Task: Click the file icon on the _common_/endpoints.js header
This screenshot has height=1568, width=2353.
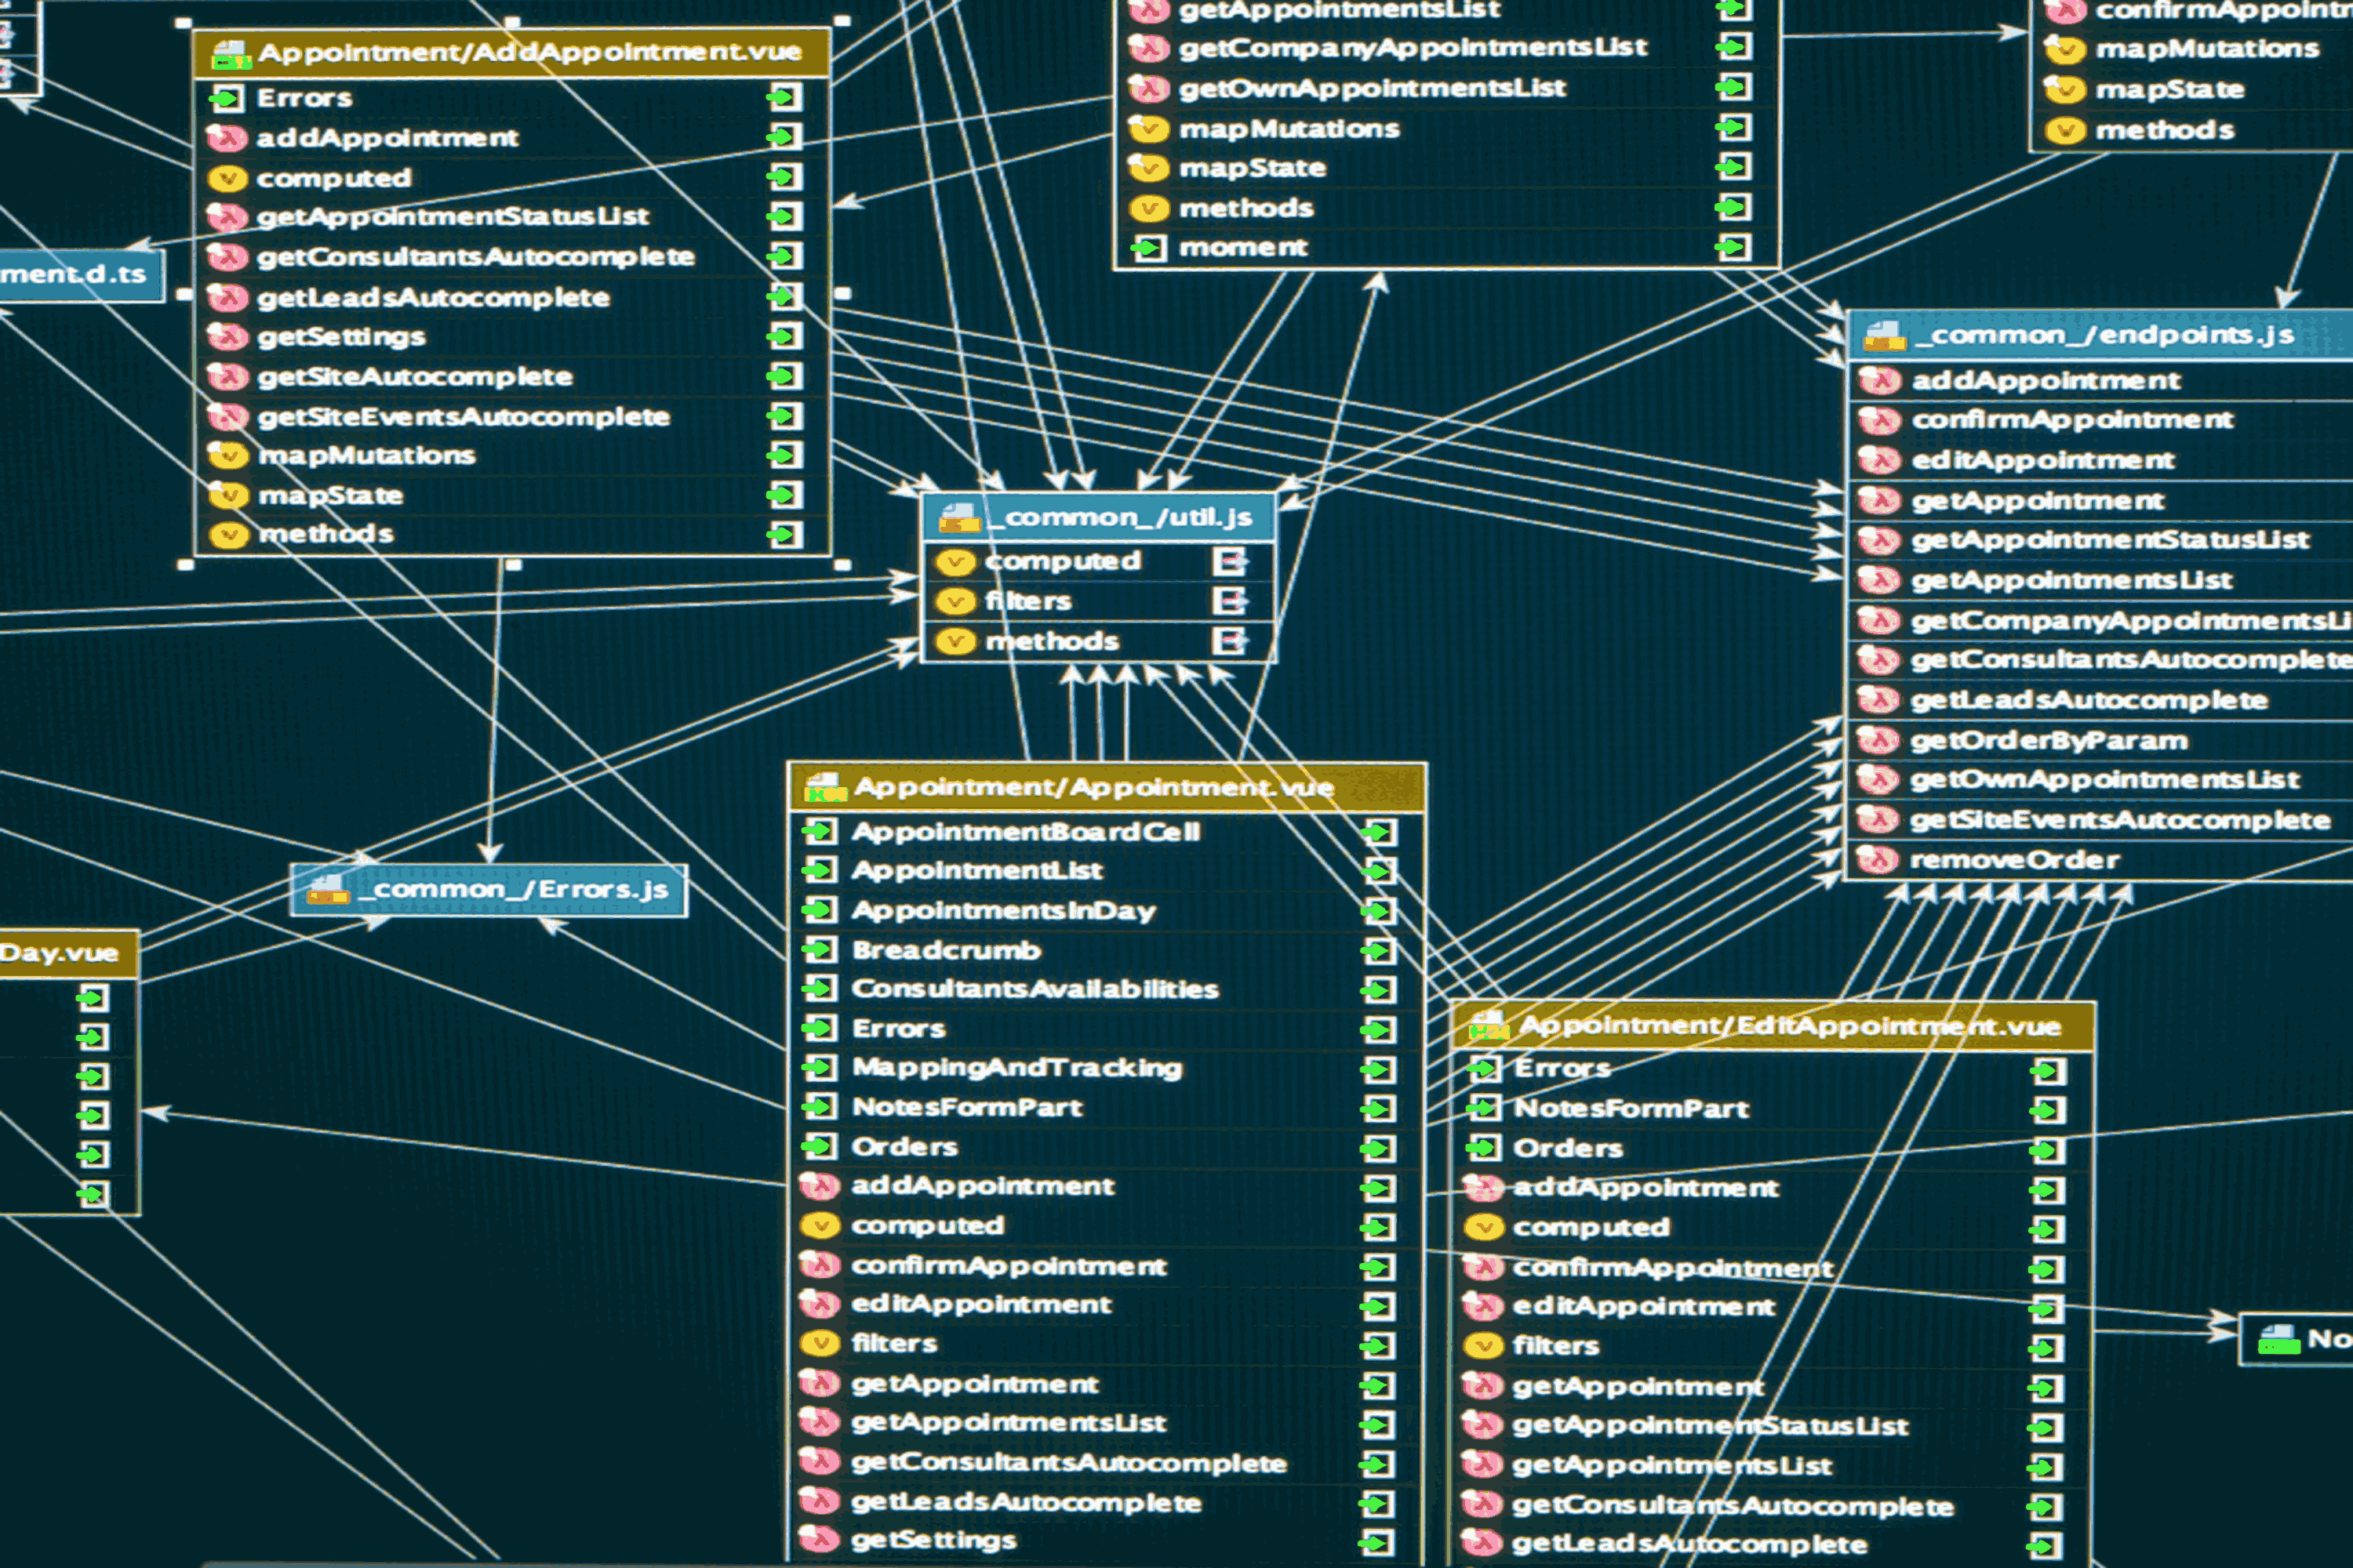Action: 1884,336
